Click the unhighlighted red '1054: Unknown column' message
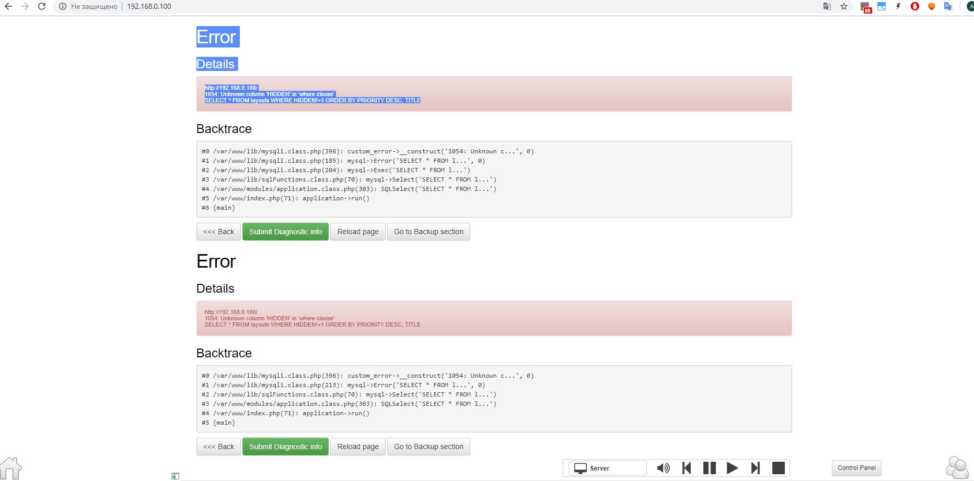Screen dimensions: 974x481 (x=270, y=318)
